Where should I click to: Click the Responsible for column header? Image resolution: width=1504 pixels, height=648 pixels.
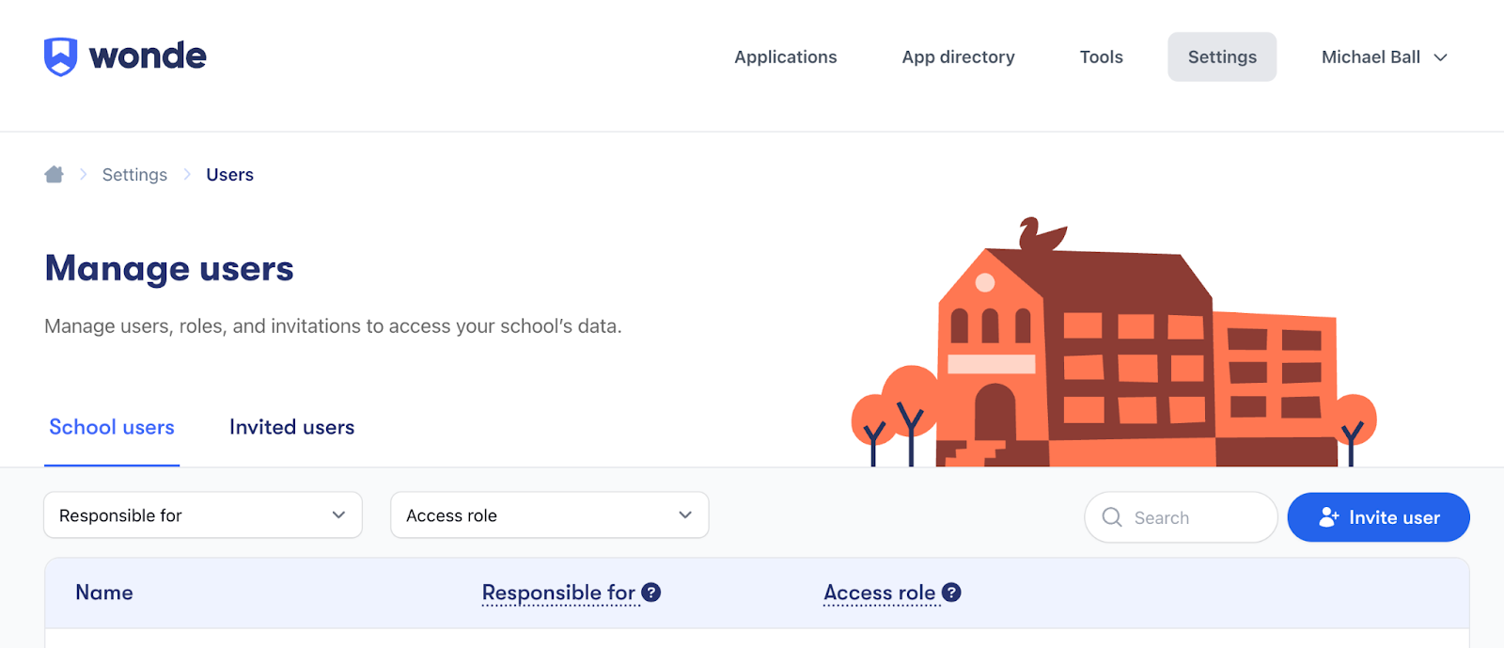click(558, 593)
